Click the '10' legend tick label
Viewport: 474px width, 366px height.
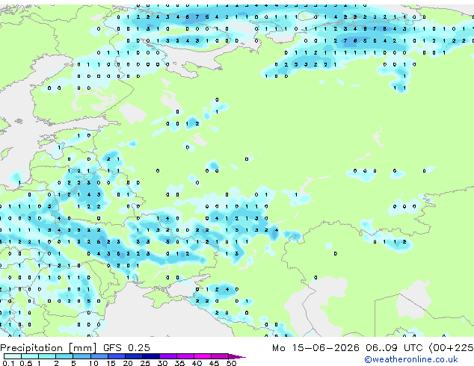point(93,363)
